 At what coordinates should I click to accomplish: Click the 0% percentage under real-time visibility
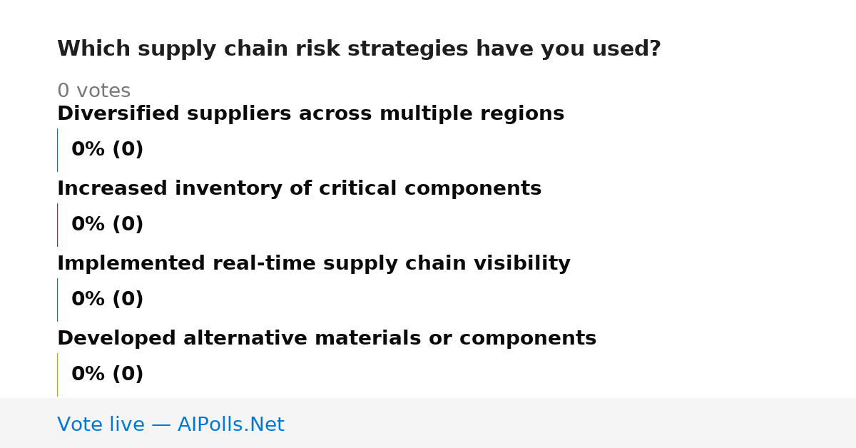88,300
